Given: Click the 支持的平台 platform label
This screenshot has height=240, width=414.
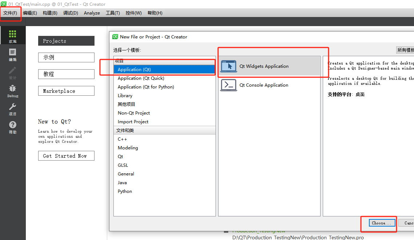Looking at the screenshot, I should tap(340, 94).
